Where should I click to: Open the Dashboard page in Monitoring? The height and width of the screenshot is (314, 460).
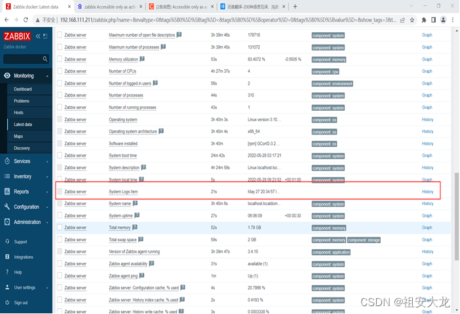click(x=23, y=89)
